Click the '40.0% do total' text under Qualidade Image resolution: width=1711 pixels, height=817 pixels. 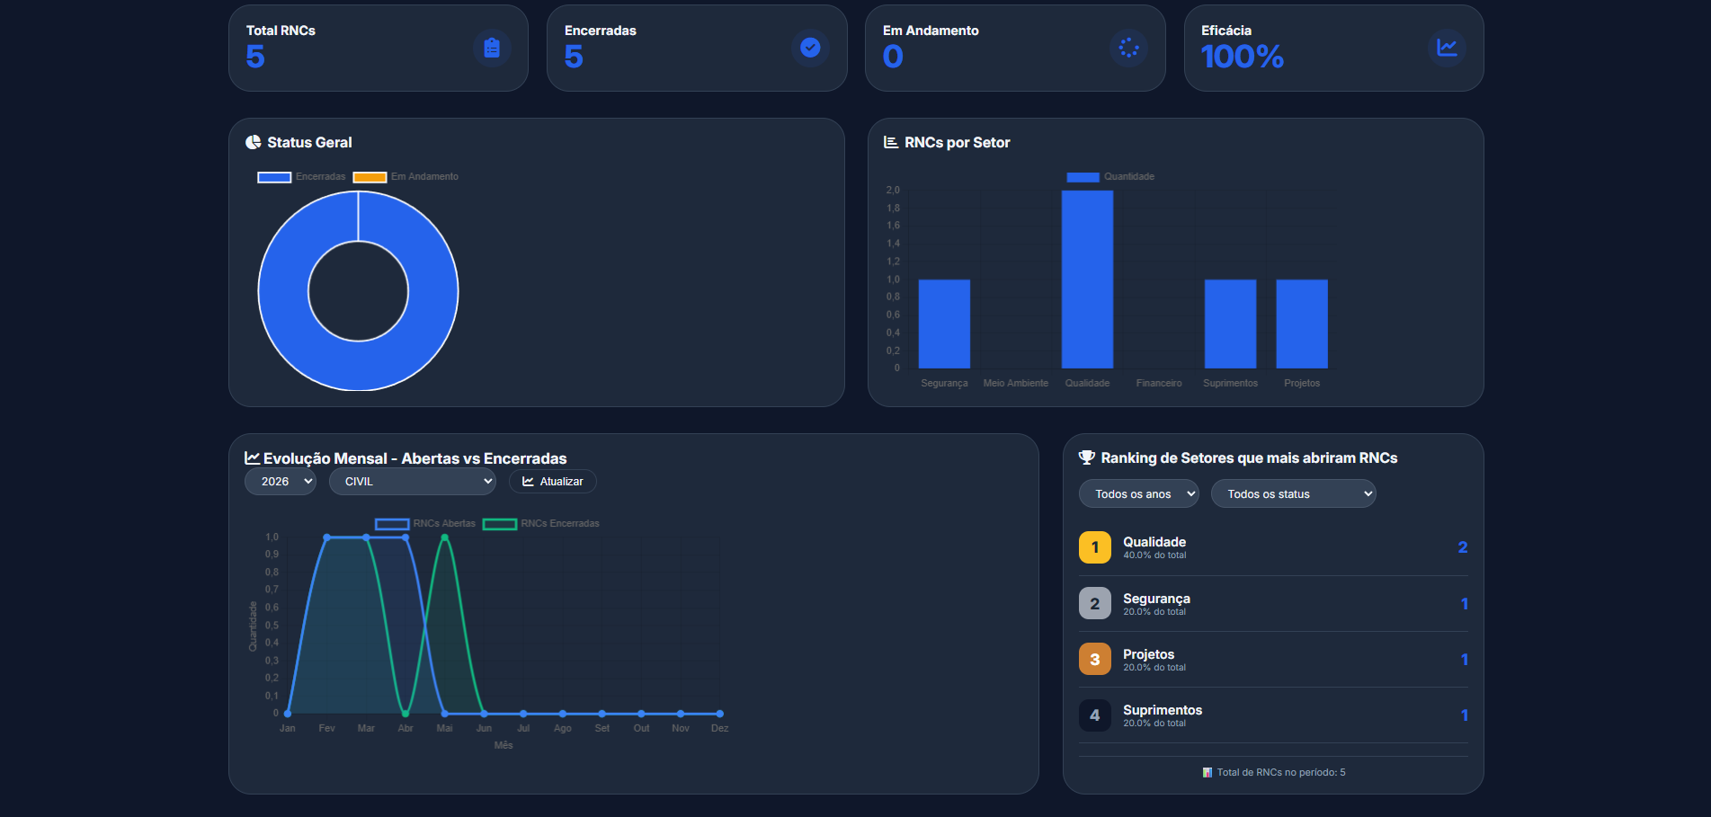click(1154, 555)
